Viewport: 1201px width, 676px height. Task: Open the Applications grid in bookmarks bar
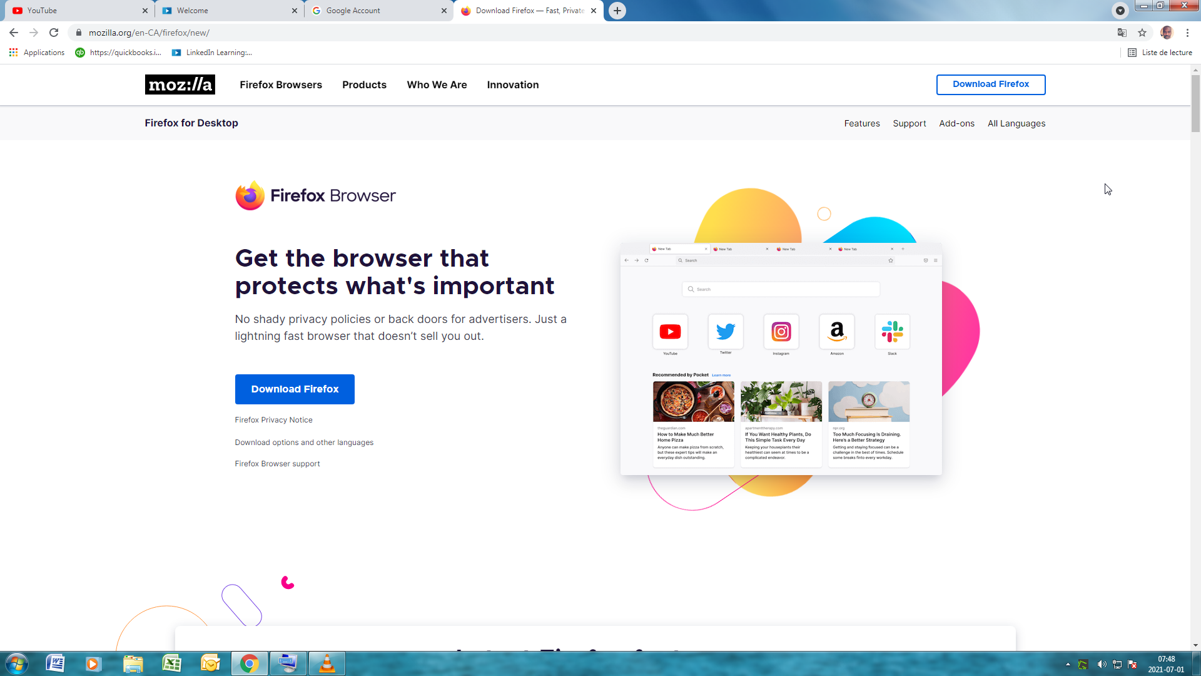(x=38, y=53)
